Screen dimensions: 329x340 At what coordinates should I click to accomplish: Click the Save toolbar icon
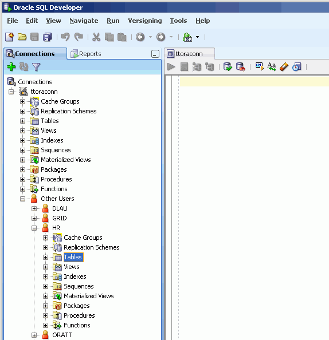tap(34, 37)
